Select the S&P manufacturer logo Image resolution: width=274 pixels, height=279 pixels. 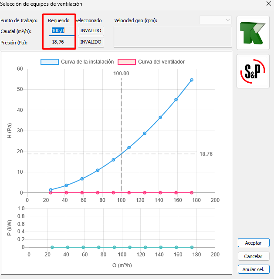coord(253,71)
